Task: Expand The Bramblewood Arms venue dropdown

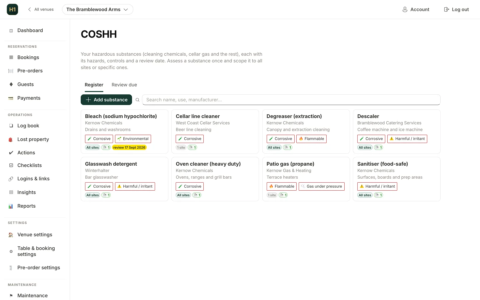Action: click(97, 9)
